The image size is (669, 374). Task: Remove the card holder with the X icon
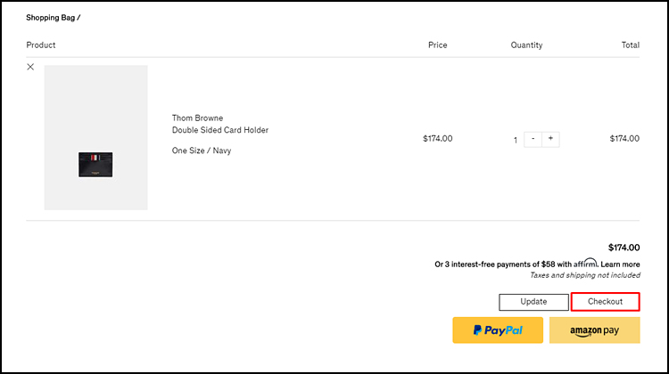pyautogui.click(x=30, y=67)
